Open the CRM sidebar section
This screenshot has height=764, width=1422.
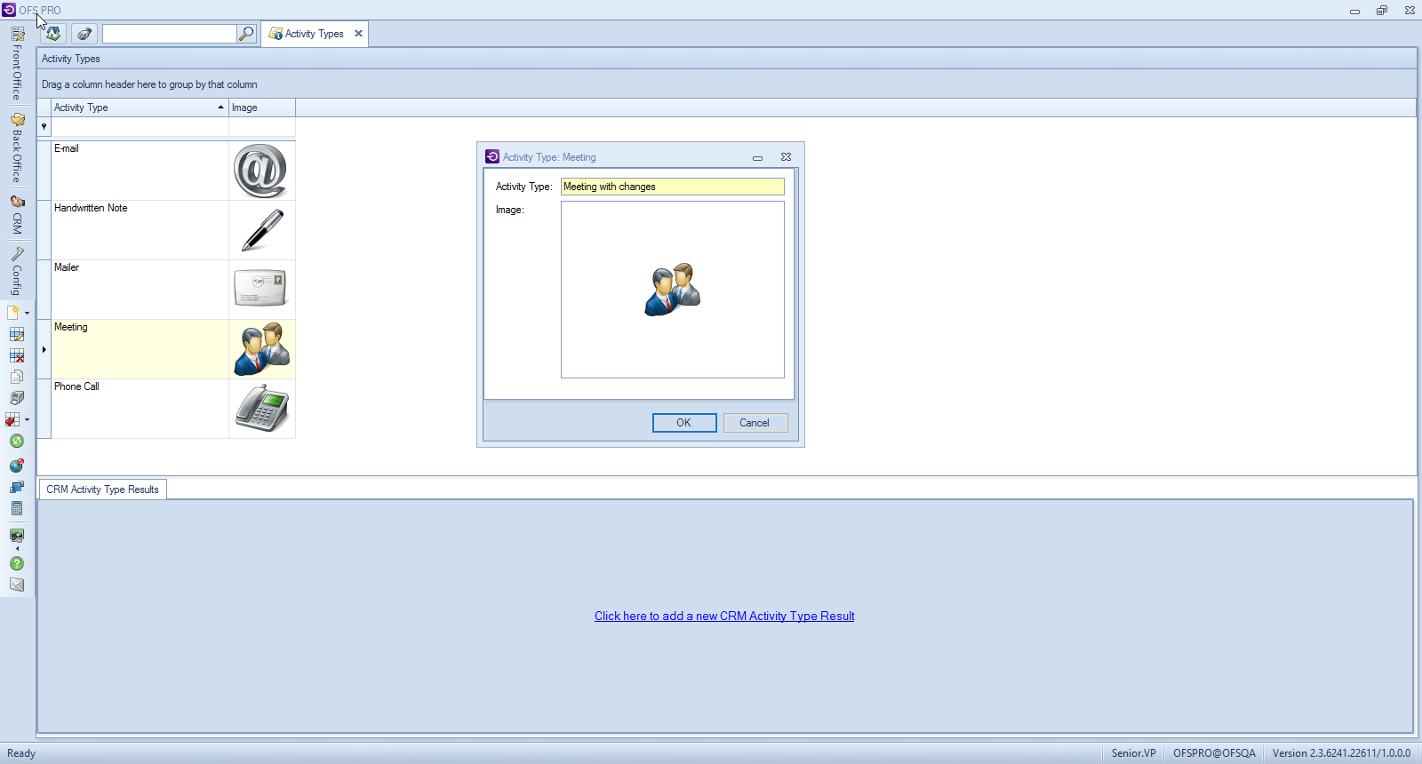(17, 214)
